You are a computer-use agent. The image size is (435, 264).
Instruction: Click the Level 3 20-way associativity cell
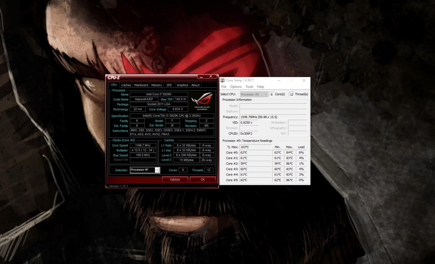pyautogui.click(x=207, y=160)
